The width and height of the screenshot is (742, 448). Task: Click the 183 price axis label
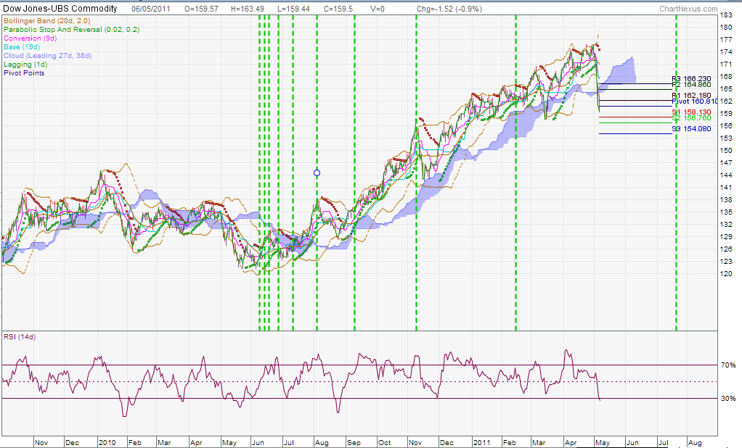pyautogui.click(x=726, y=15)
